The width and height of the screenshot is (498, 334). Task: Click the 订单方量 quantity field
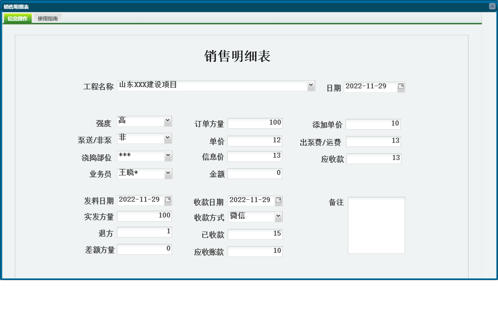[255, 123]
